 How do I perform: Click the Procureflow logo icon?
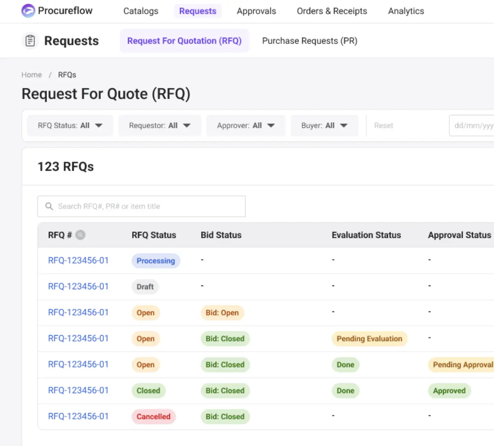pos(28,11)
